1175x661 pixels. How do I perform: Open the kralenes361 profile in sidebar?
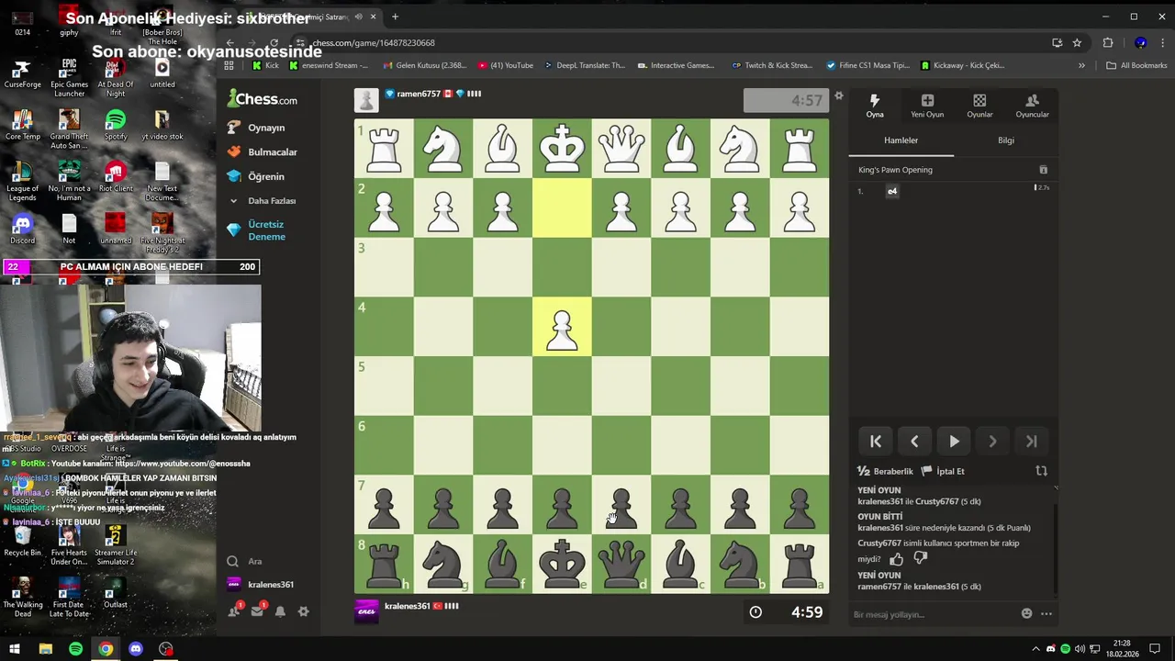(x=260, y=585)
